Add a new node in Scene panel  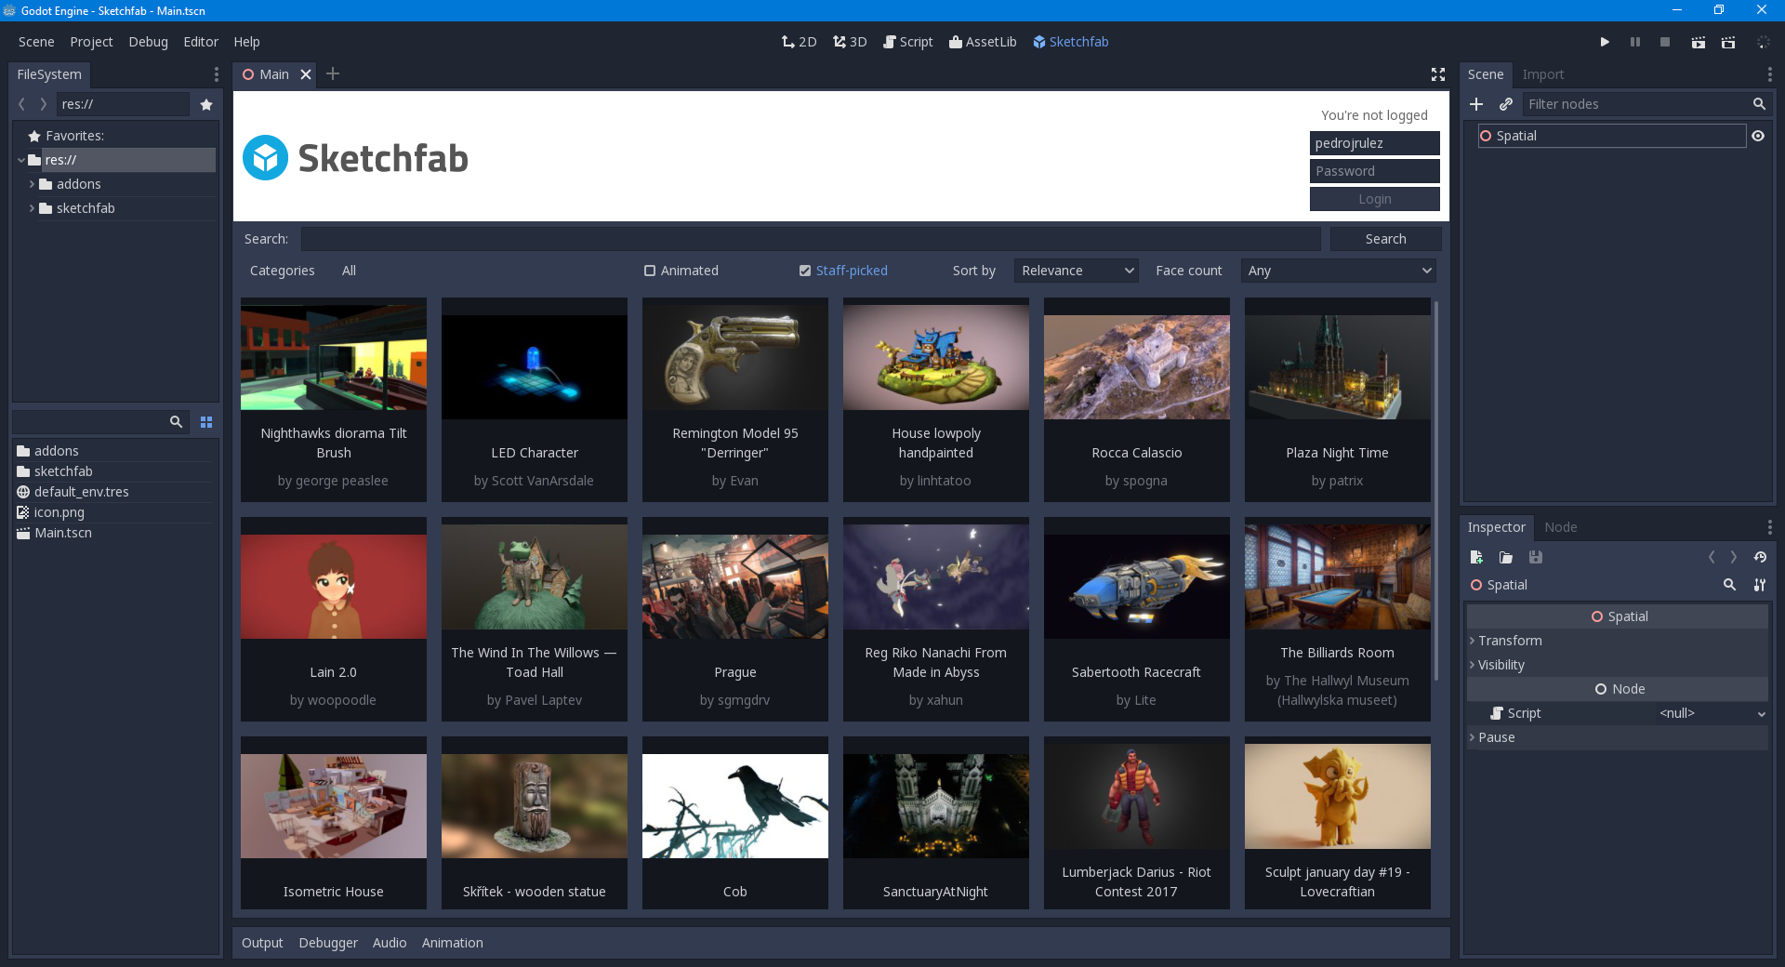coord(1476,104)
